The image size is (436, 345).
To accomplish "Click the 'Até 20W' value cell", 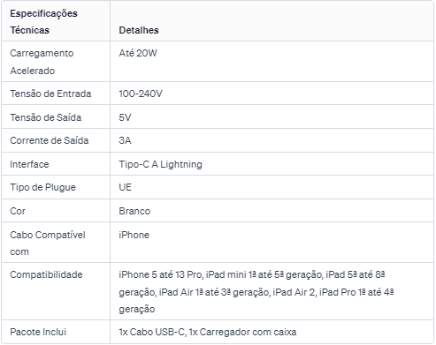I will tap(138, 53).
